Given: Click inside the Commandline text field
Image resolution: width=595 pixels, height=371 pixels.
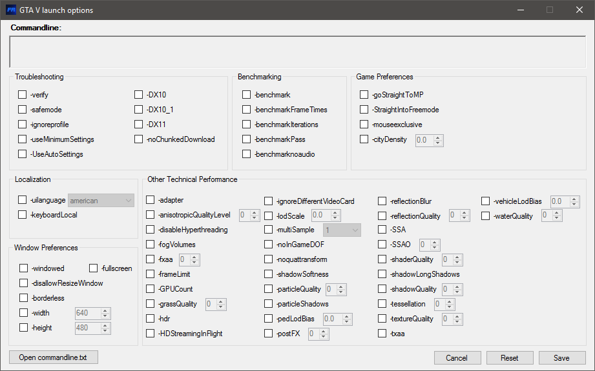Looking at the screenshot, I should (x=297, y=52).
